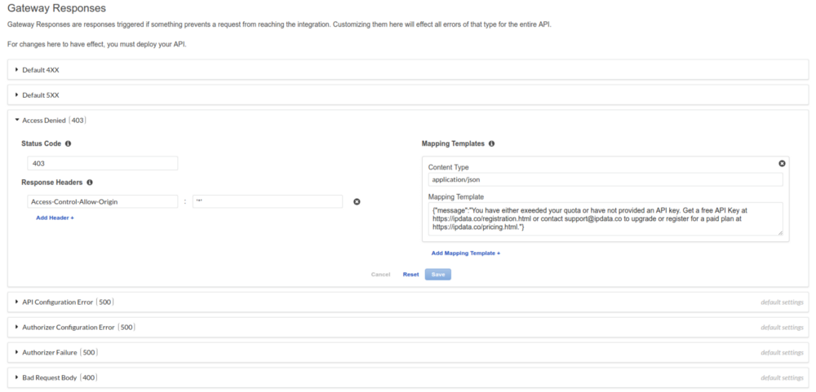The height and width of the screenshot is (392, 816).
Task: Click the Save button
Action: coord(437,275)
